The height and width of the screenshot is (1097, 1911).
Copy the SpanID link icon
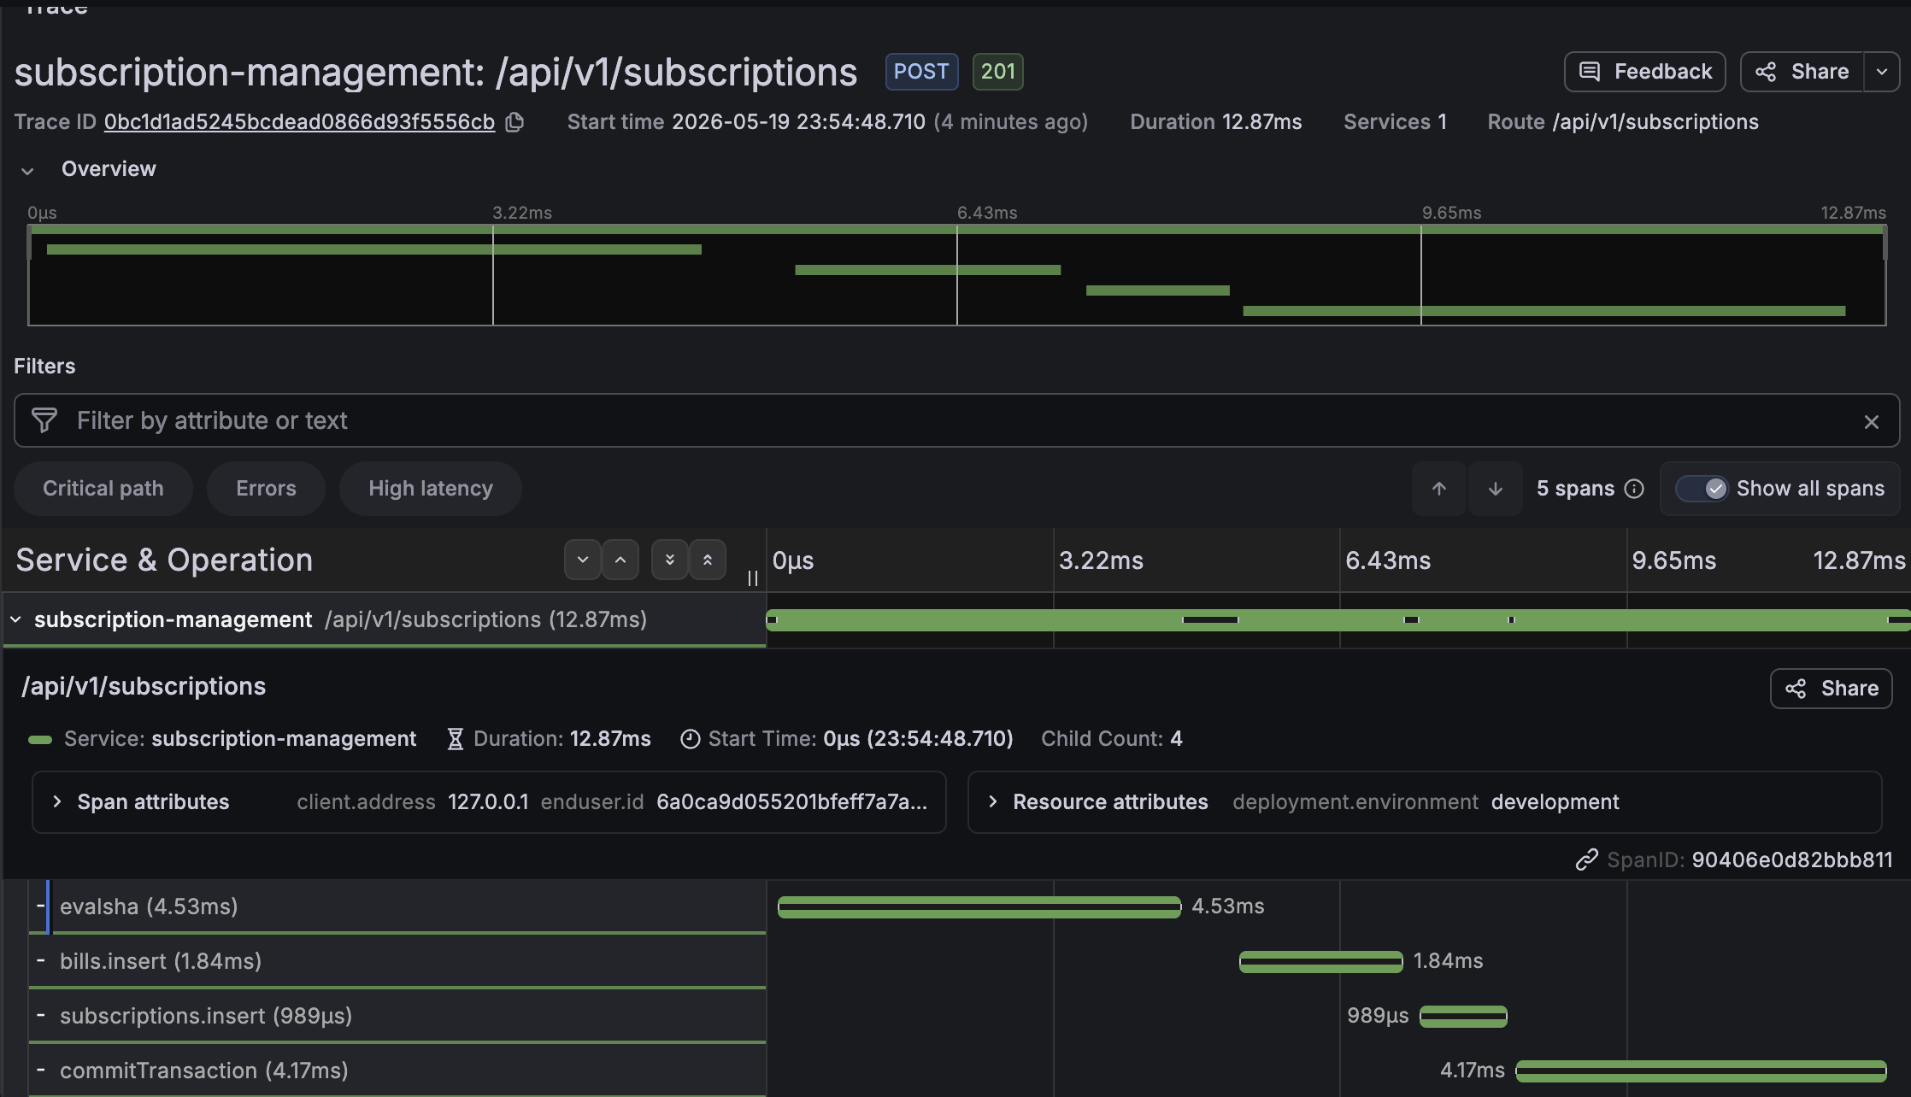coord(1587,860)
